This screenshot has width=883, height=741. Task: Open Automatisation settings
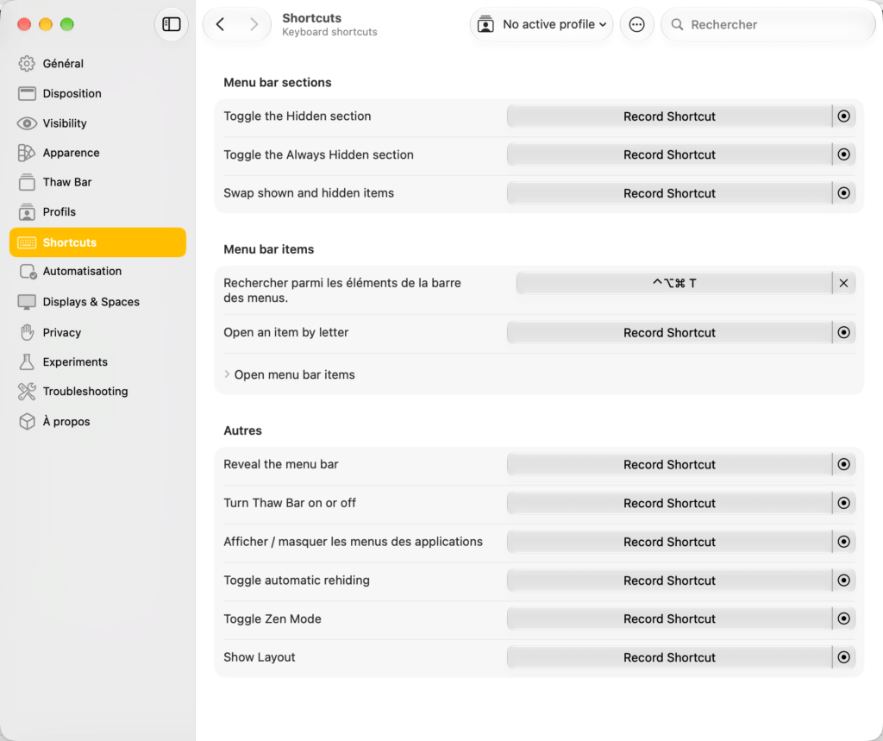point(97,271)
